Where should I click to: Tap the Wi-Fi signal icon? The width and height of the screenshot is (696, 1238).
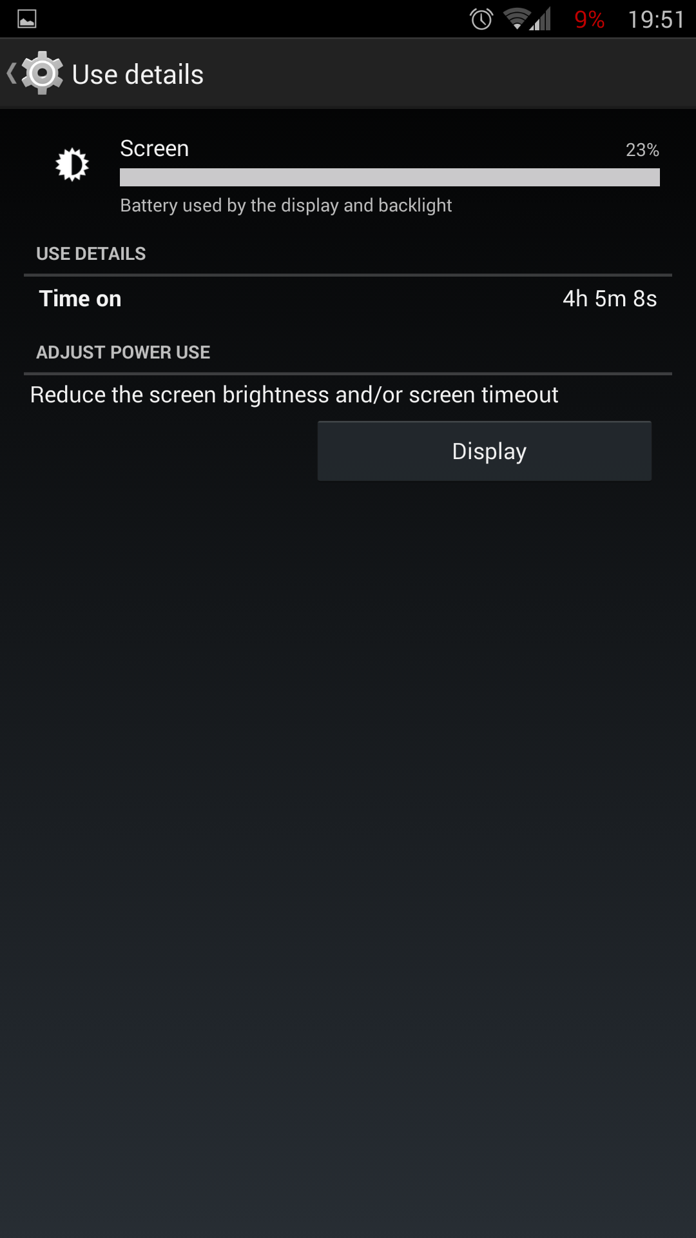tap(517, 19)
